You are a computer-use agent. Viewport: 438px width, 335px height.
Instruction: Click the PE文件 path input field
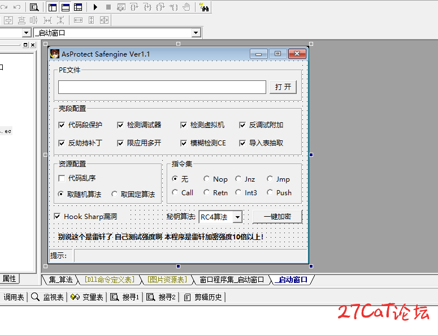coord(162,87)
